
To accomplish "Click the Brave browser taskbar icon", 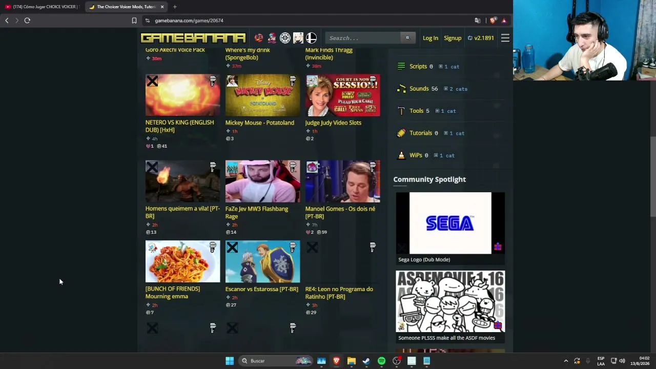I will (336, 361).
